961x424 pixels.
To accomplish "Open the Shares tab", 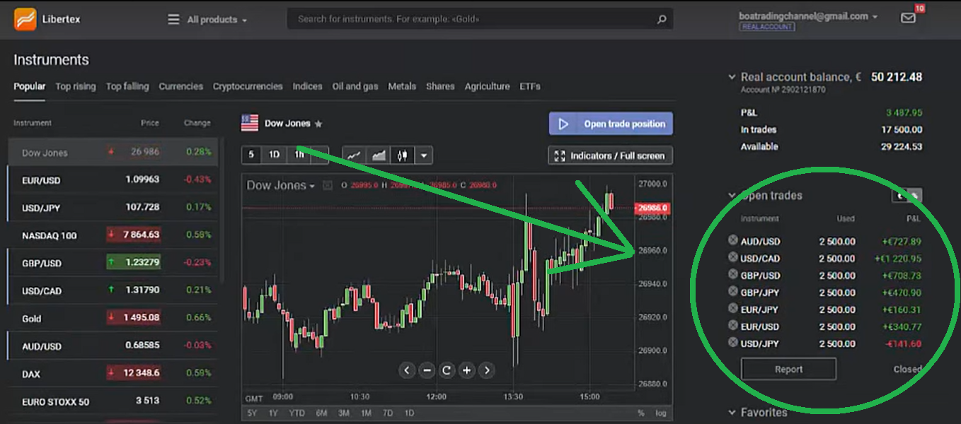I will click(440, 86).
